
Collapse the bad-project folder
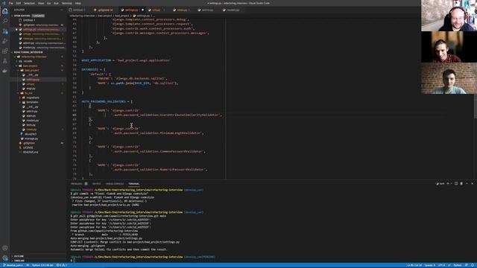[38, 66]
